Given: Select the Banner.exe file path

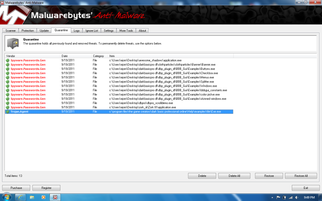Looking at the screenshot, I should pyautogui.click(x=162, y=65).
